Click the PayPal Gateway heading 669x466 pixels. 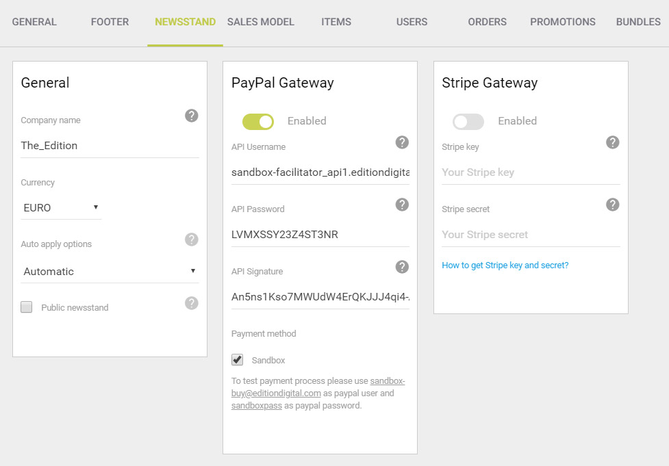click(x=282, y=83)
